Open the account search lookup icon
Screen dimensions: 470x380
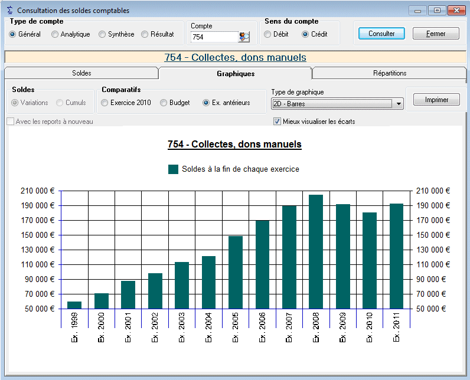point(244,37)
